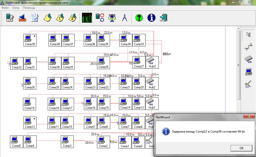256x157 pixels.
Task: Click the red 'back' arrow toolbar icon
Action: [x=22, y=18]
